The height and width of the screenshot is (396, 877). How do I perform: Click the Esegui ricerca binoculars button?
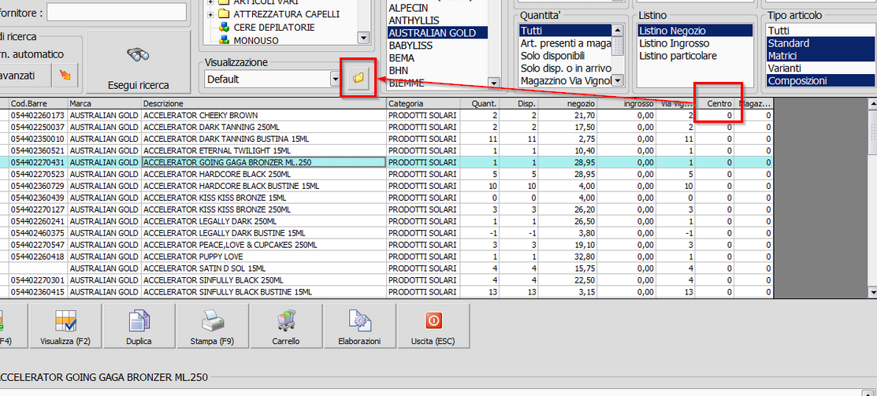[138, 62]
